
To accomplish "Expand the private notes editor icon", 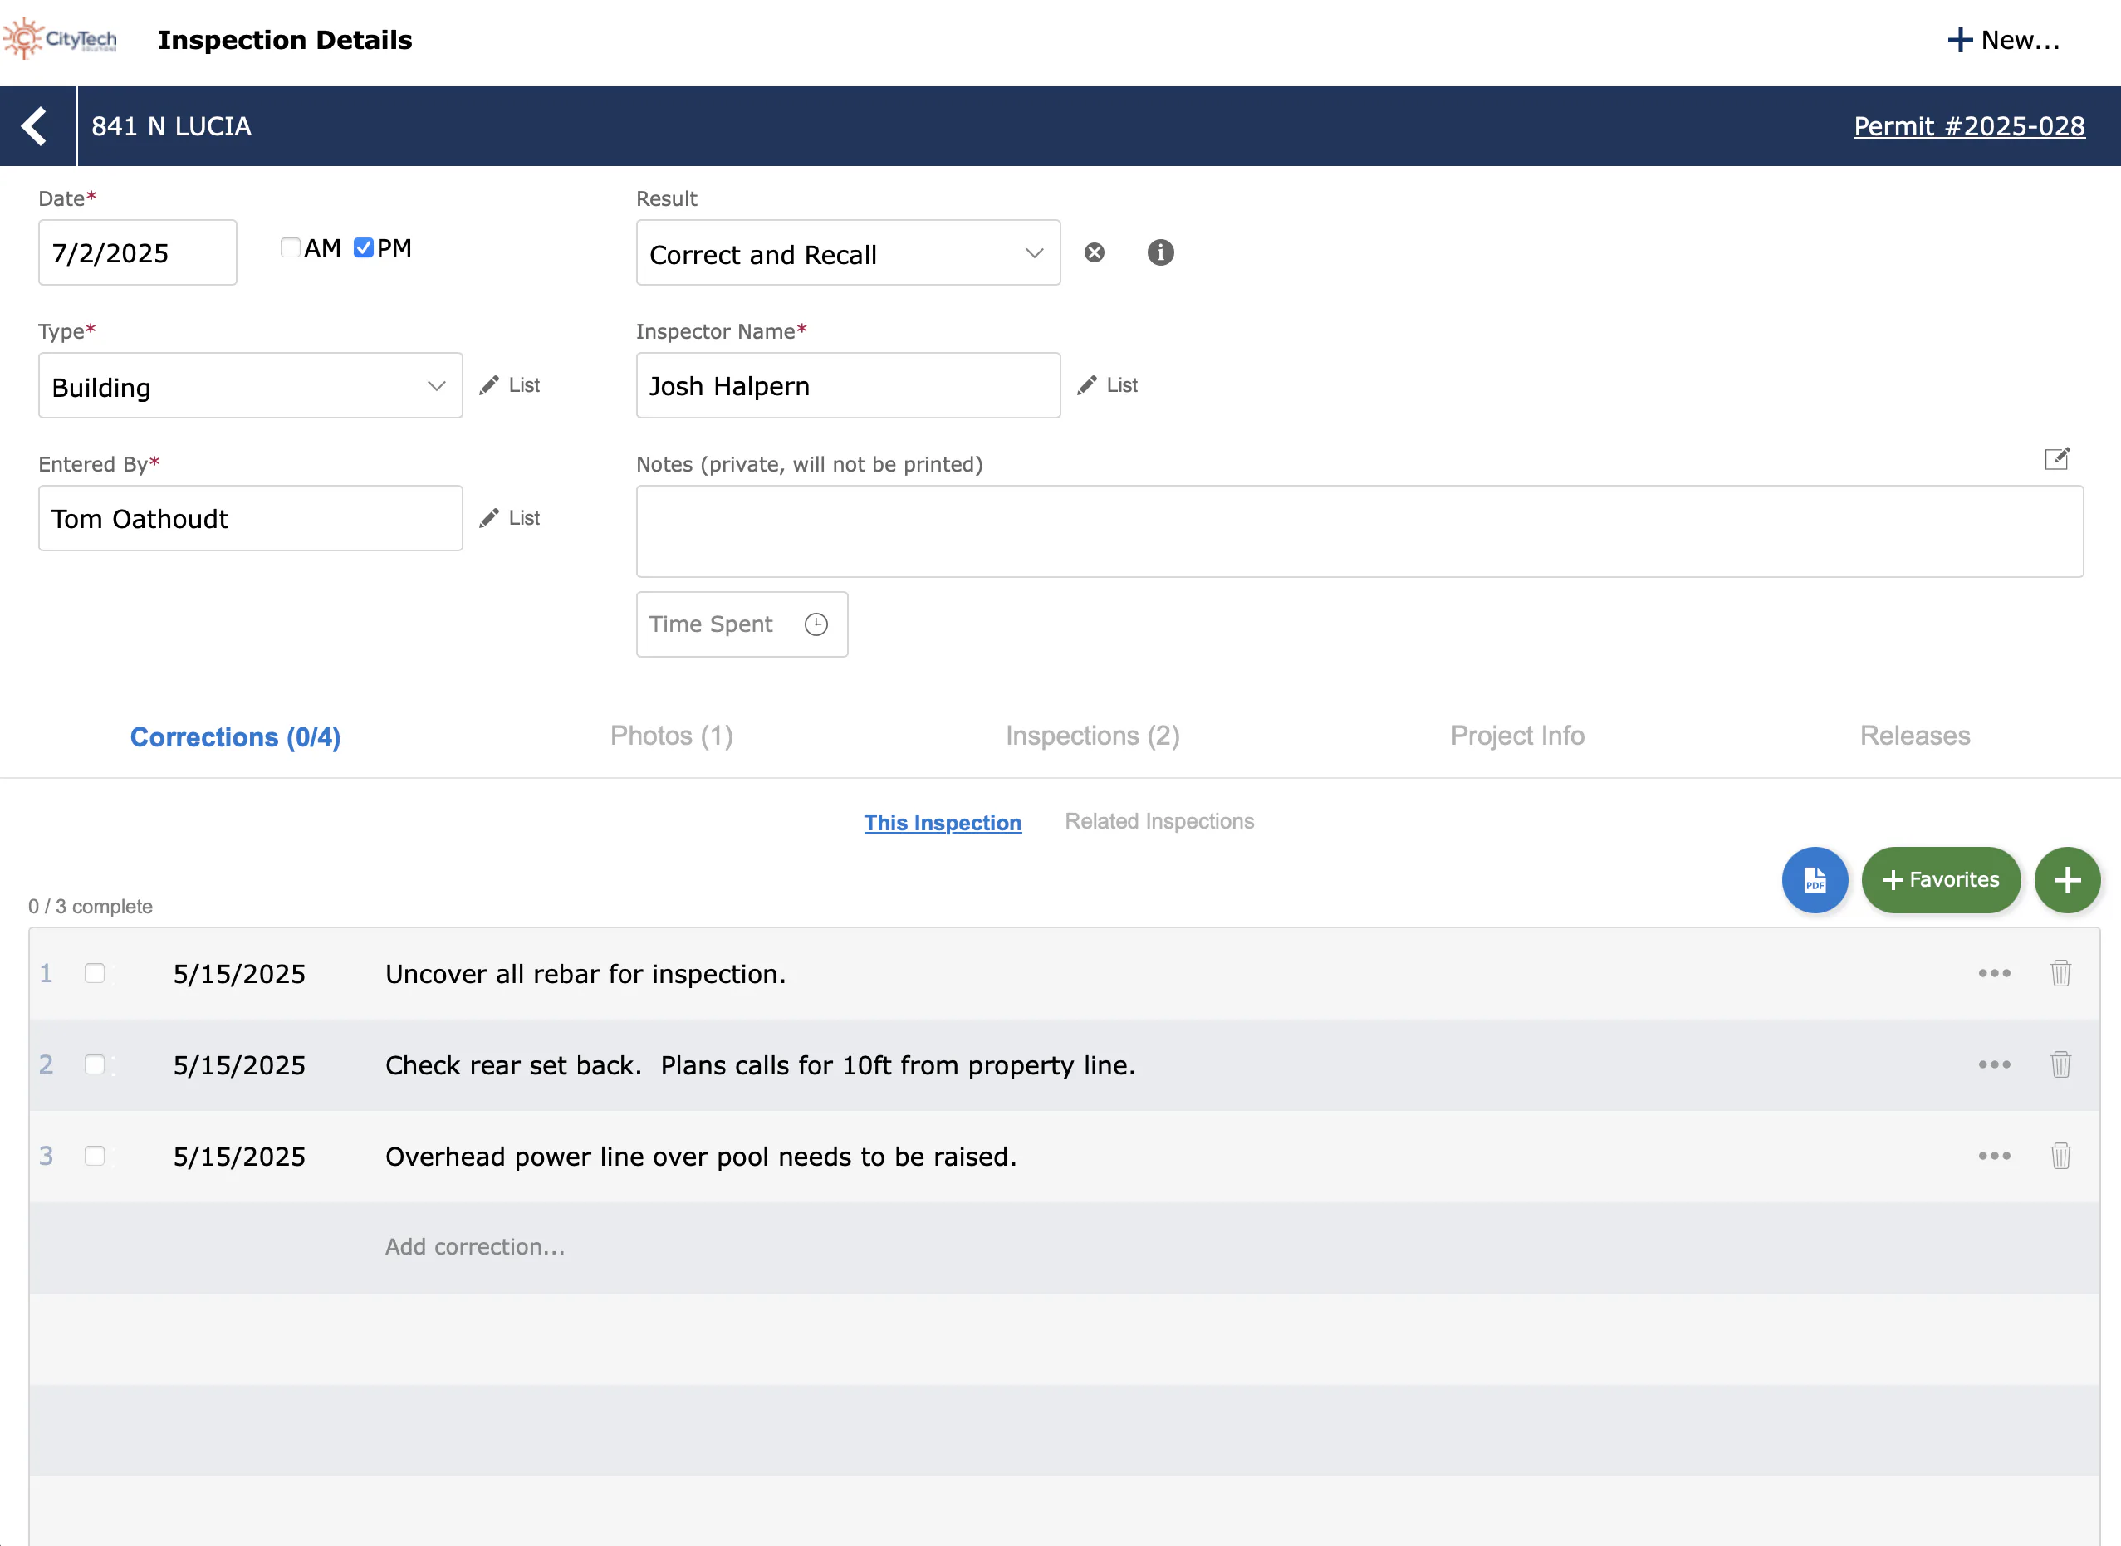I will (2056, 458).
